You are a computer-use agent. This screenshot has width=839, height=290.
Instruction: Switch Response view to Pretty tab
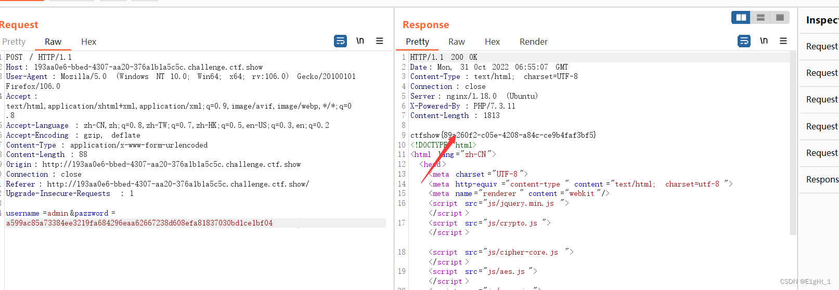click(x=417, y=42)
